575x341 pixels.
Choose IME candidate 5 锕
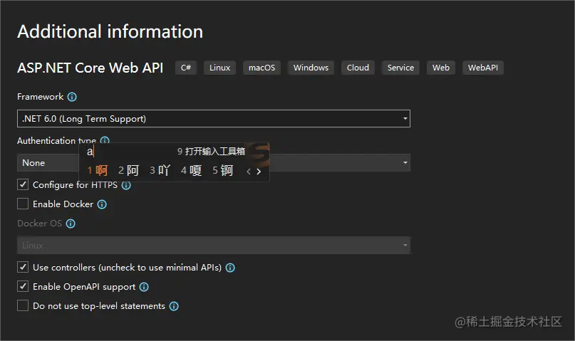[x=223, y=171]
